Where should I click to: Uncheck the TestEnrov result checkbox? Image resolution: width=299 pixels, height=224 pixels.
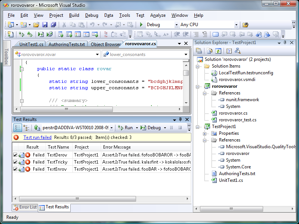point(15,169)
